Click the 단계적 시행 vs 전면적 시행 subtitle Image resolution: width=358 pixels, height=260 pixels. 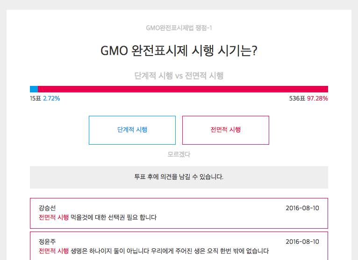[179, 76]
